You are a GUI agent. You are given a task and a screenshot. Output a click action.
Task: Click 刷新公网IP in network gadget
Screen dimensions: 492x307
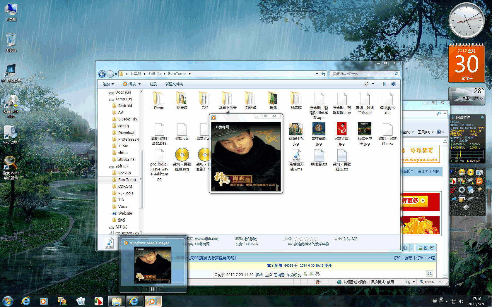[x=457, y=131]
